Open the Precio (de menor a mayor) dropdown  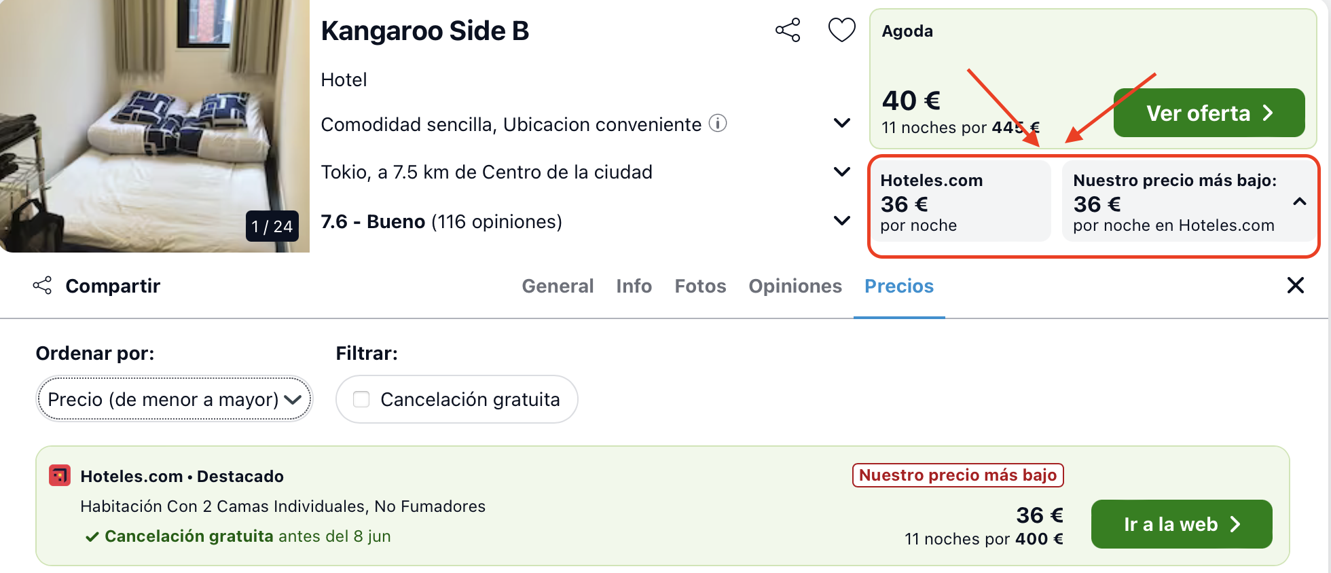click(174, 399)
